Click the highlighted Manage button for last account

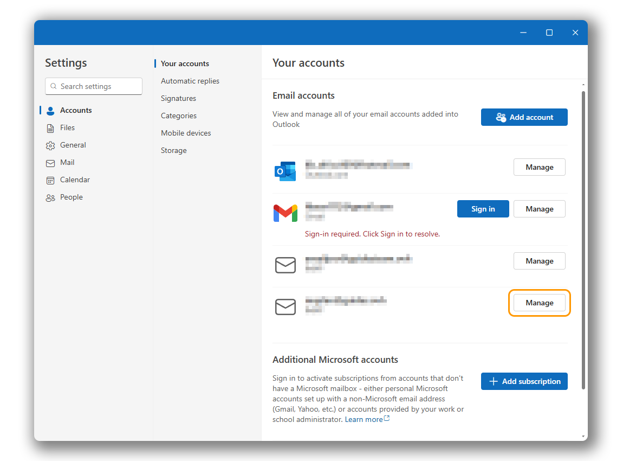[539, 303]
